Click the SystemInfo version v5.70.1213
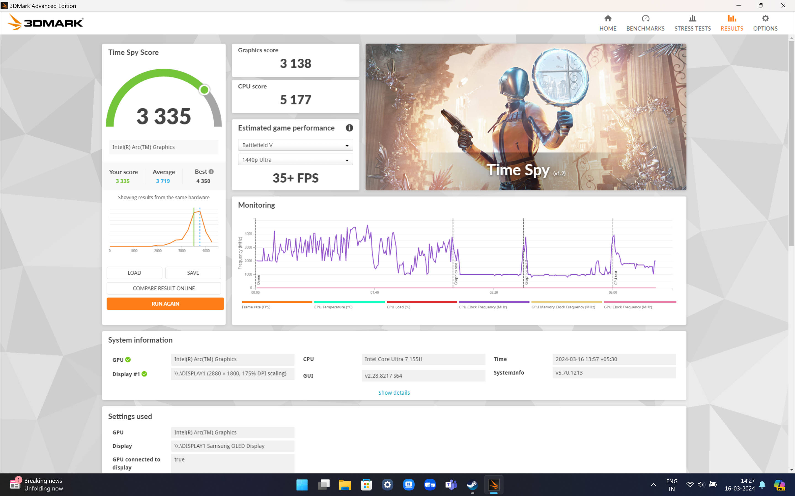The width and height of the screenshot is (795, 496). pyautogui.click(x=614, y=373)
